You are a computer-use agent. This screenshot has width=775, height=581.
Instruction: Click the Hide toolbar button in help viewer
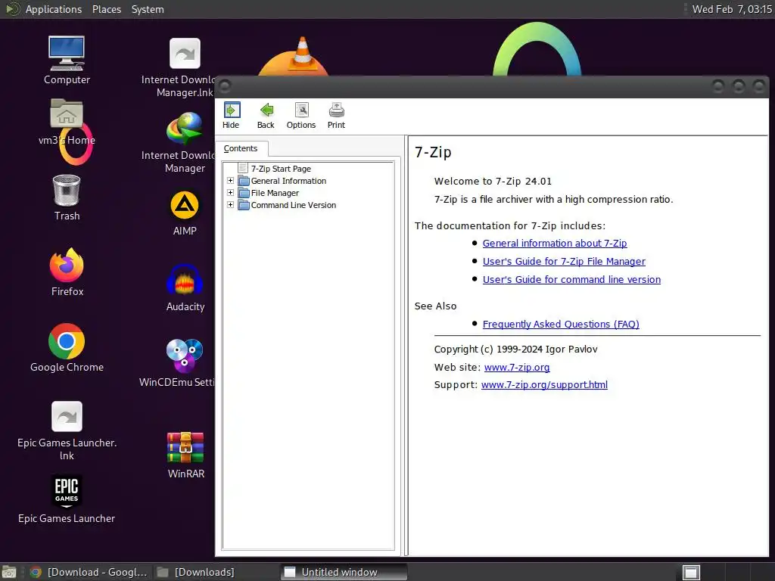[231, 116]
